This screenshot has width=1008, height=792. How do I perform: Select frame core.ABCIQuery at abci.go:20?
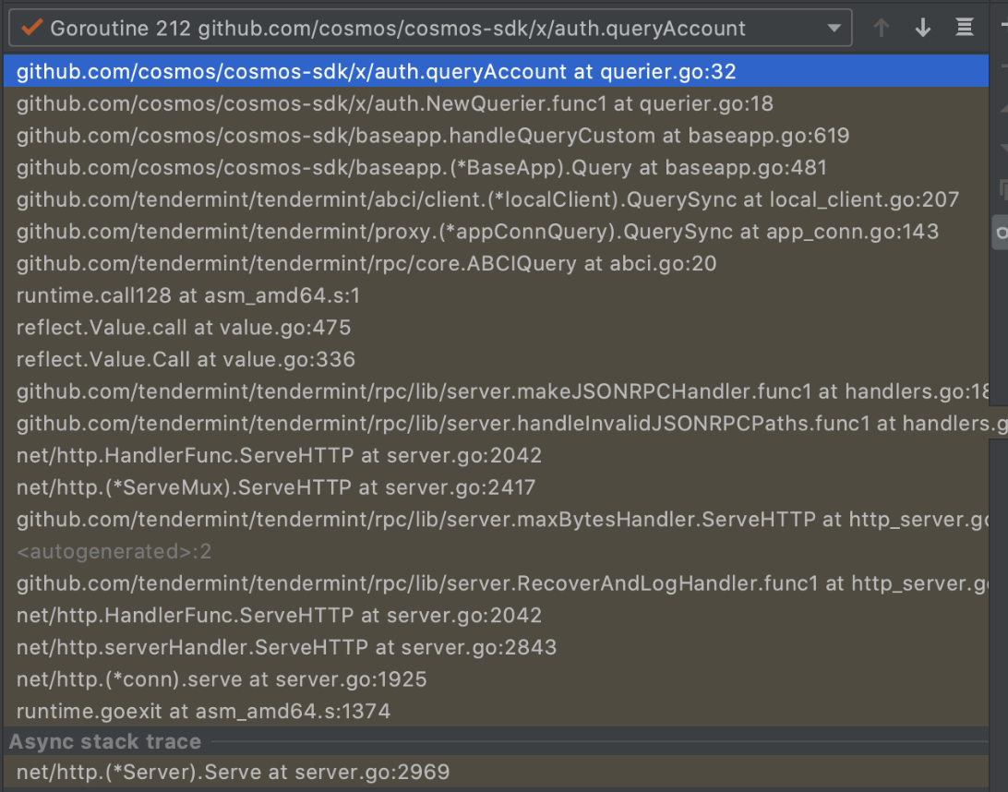(x=496, y=264)
